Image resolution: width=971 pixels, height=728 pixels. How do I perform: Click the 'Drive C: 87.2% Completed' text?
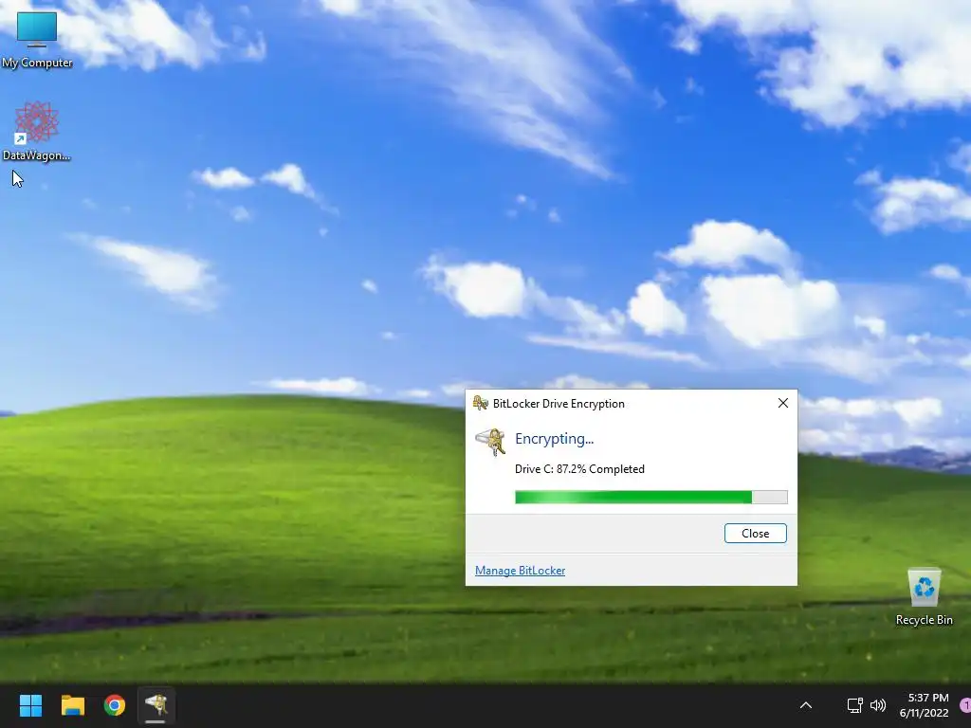579,469
